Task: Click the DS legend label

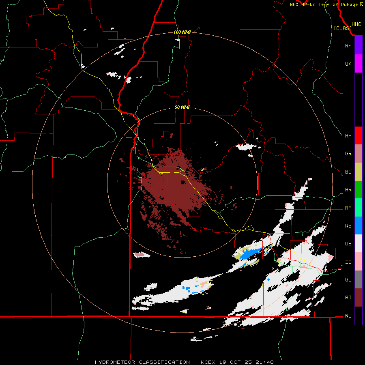Action: pos(348,244)
